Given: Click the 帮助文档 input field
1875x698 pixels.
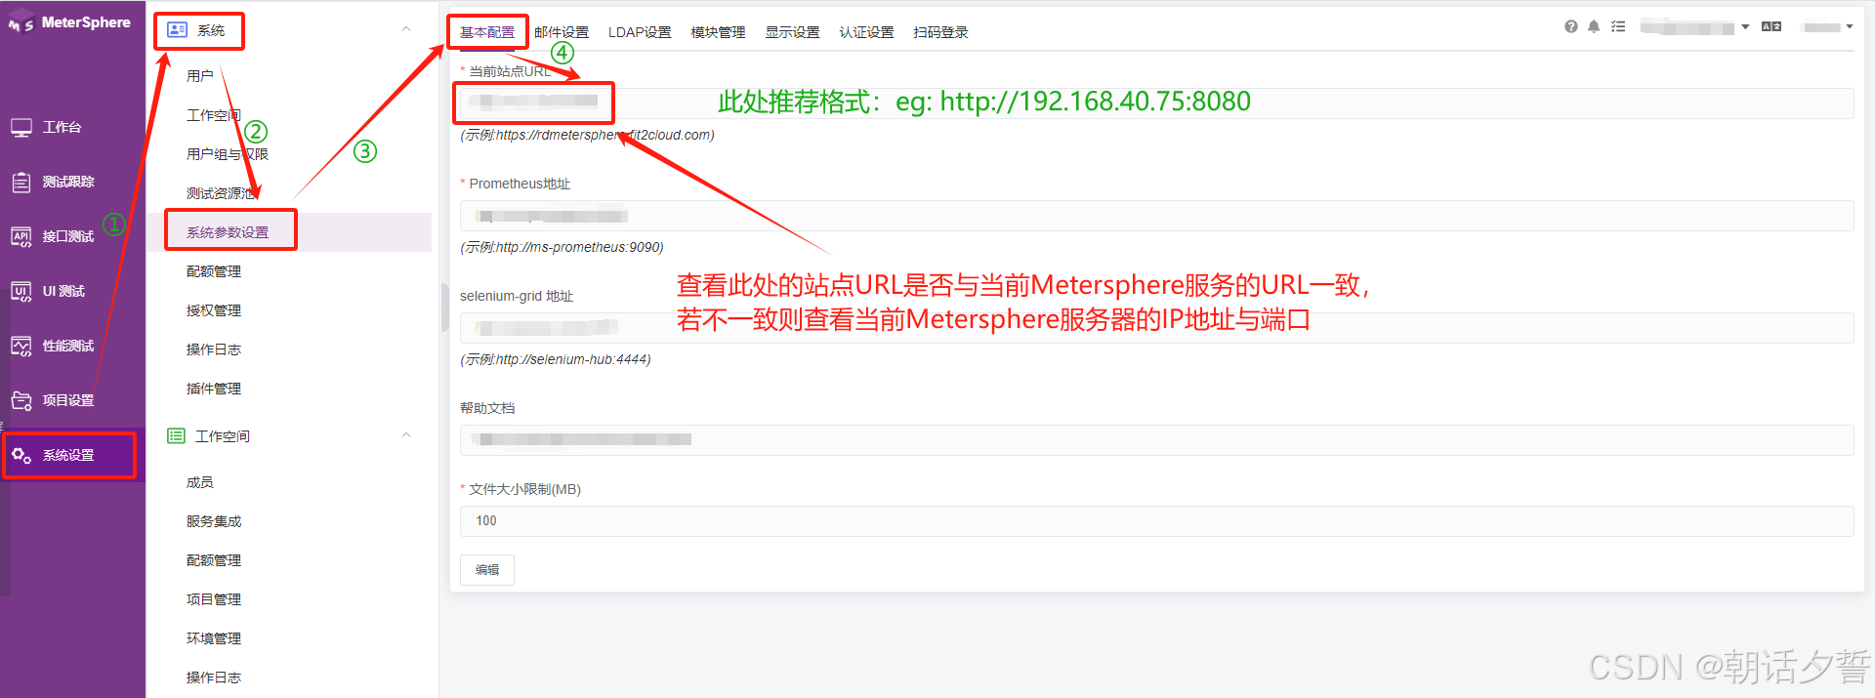Looking at the screenshot, I should tap(1156, 440).
